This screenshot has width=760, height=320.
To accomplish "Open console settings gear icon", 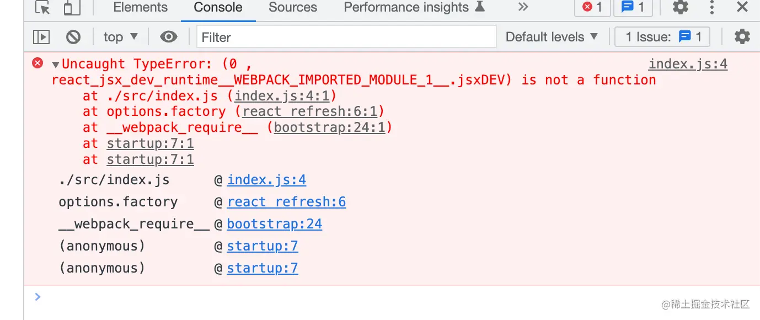I will (x=742, y=37).
